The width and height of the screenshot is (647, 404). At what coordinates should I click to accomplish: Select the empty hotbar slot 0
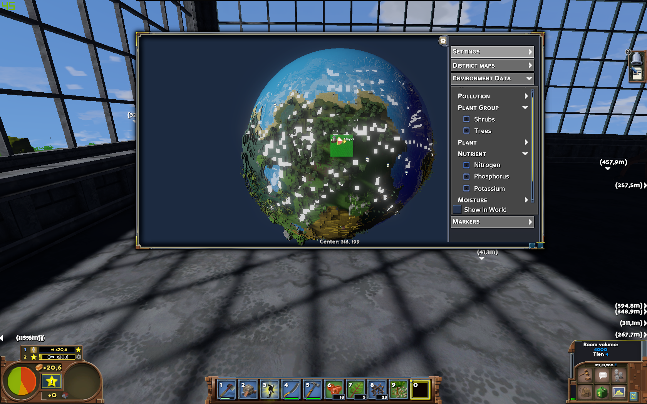(x=421, y=389)
